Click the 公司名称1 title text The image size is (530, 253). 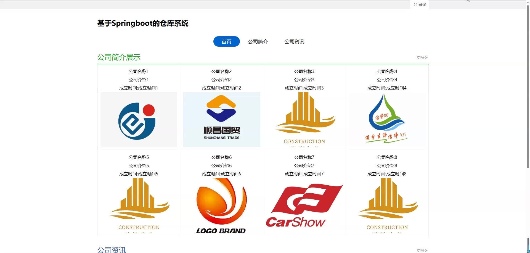pyautogui.click(x=139, y=71)
